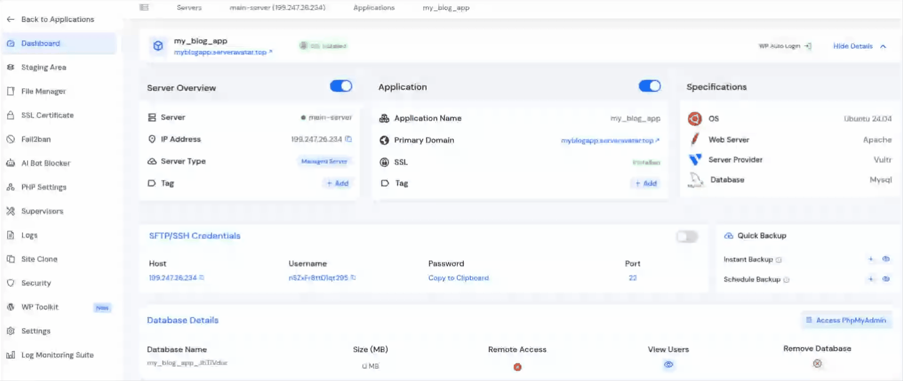Viewport: 903px width, 381px height.
Task: Open Primary Domain link
Action: point(610,140)
